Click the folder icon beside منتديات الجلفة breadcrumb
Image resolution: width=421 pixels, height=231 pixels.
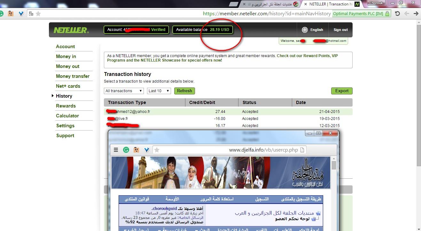[x=318, y=213]
